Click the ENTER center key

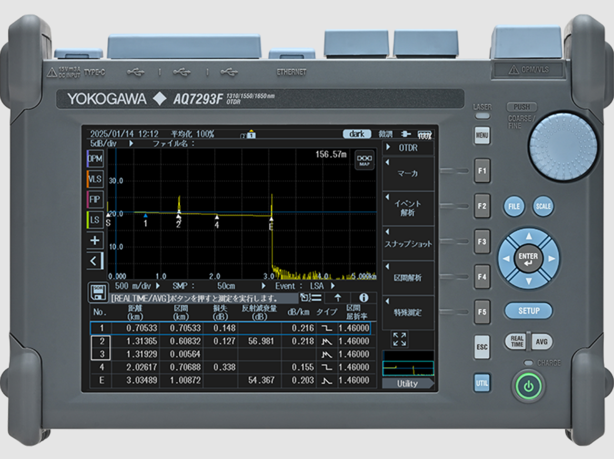[528, 258]
